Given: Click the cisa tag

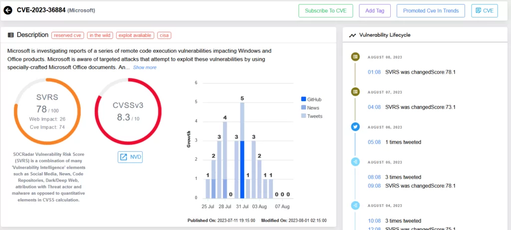Looking at the screenshot, I should click(164, 35).
